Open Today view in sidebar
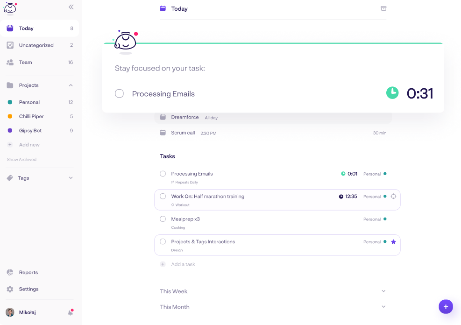 point(39,28)
